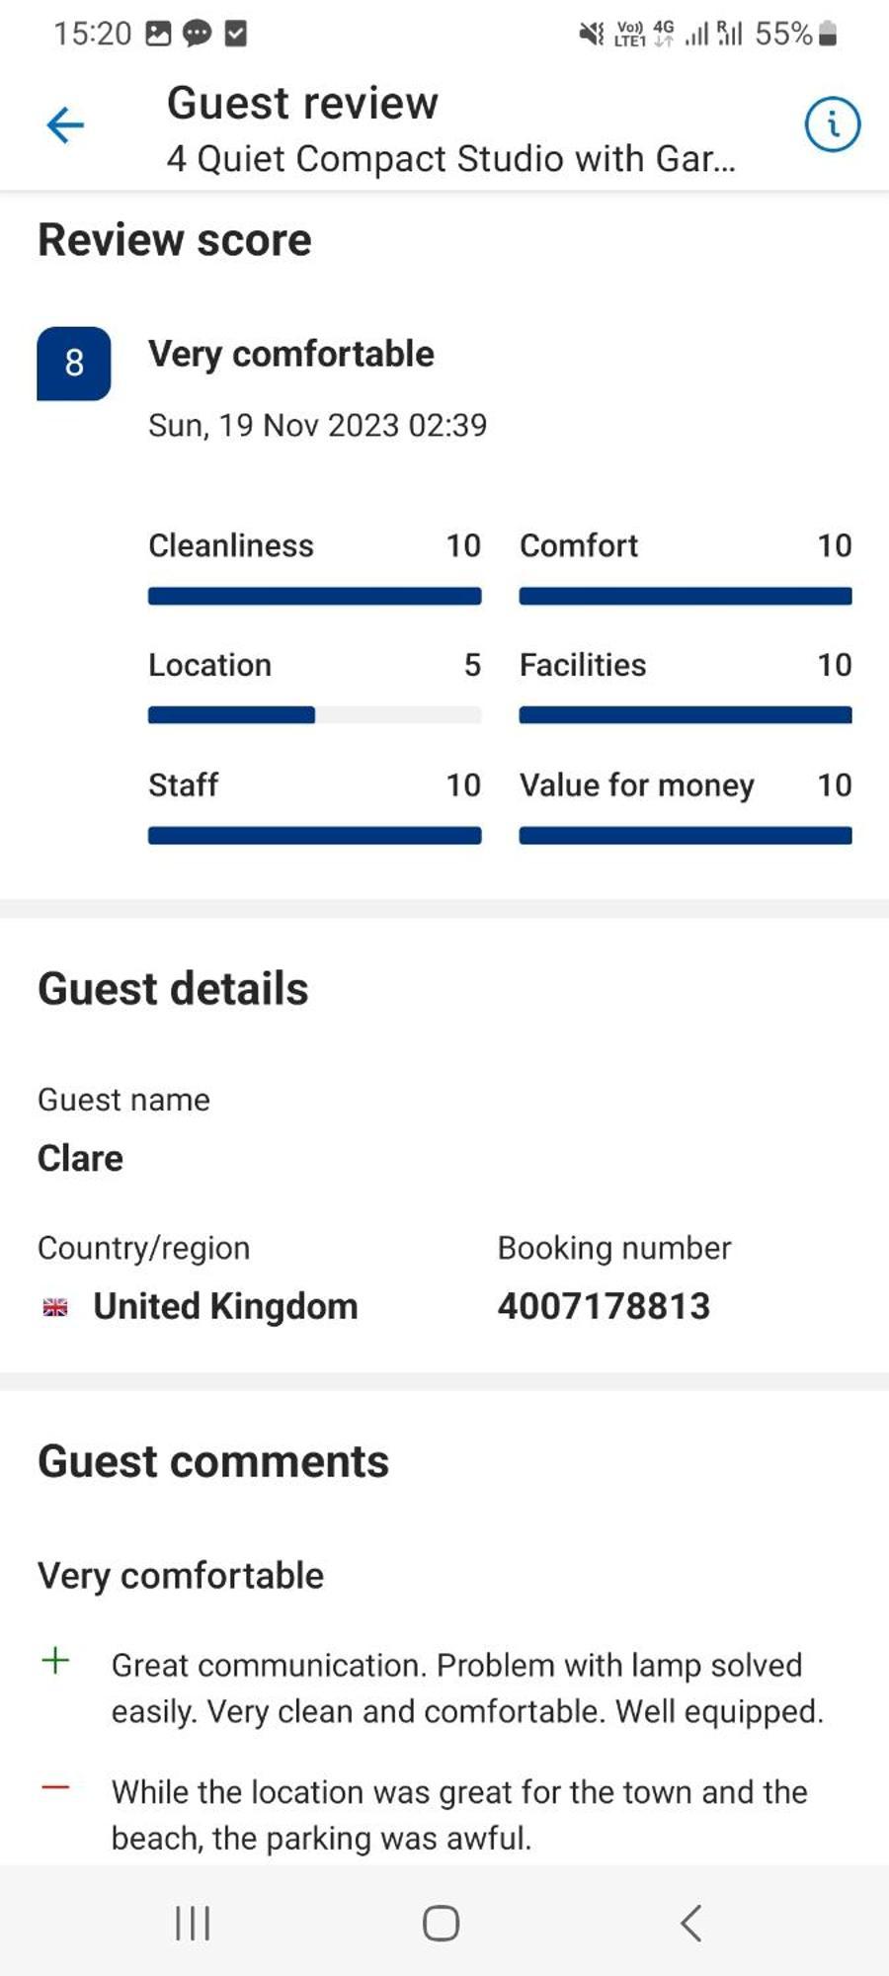Tap the property title 4 Quiet Compact Studio
The width and height of the screenshot is (889, 1976).
click(450, 159)
